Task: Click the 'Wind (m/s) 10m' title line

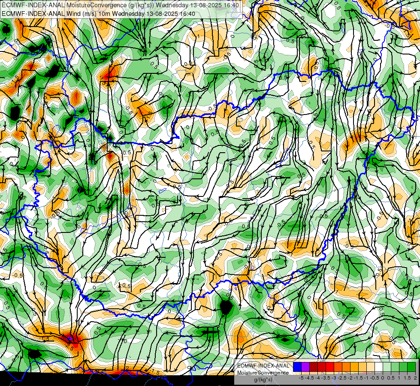Action: [x=98, y=13]
